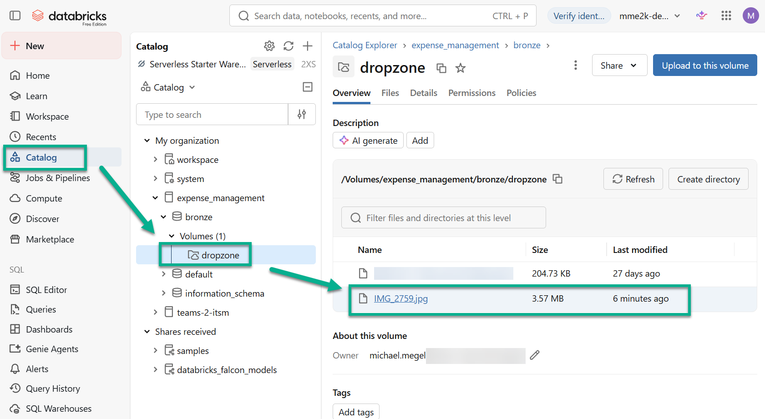765x419 pixels.
Task: Open the Catalog dropdown selector
Action: pos(168,87)
